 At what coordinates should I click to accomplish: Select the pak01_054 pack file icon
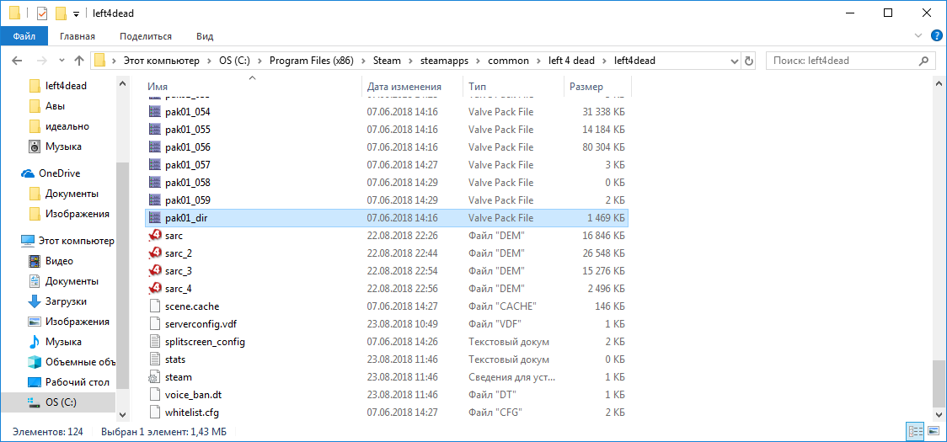pos(154,112)
